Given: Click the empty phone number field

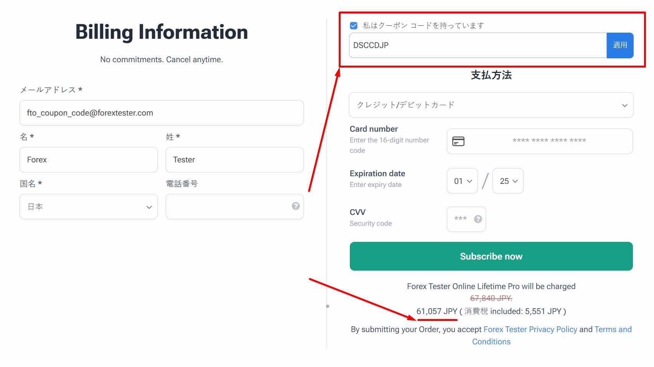Looking at the screenshot, I should click(234, 207).
